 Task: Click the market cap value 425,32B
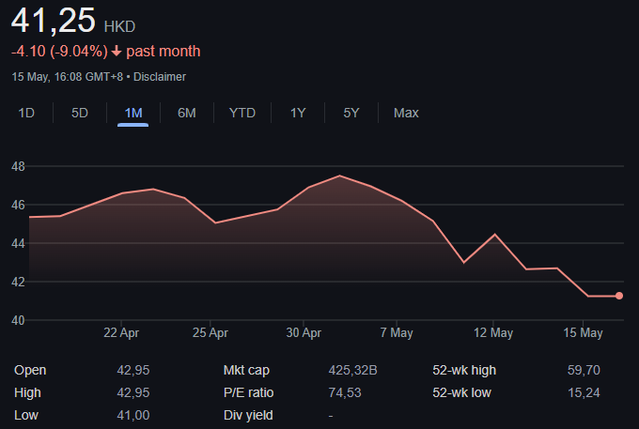pos(353,371)
